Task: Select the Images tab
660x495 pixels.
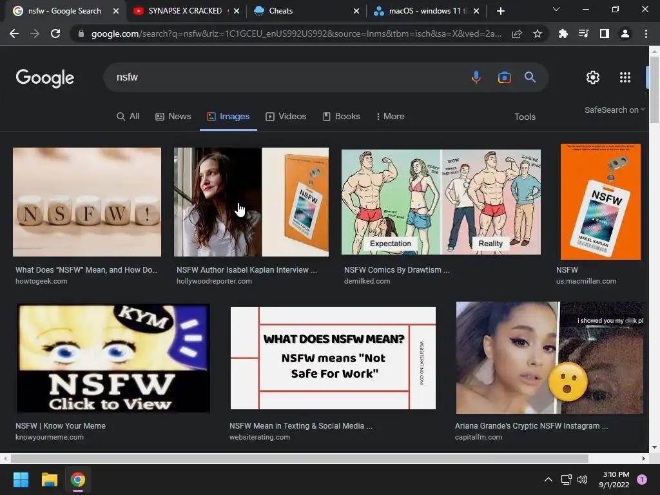Action: [228, 117]
